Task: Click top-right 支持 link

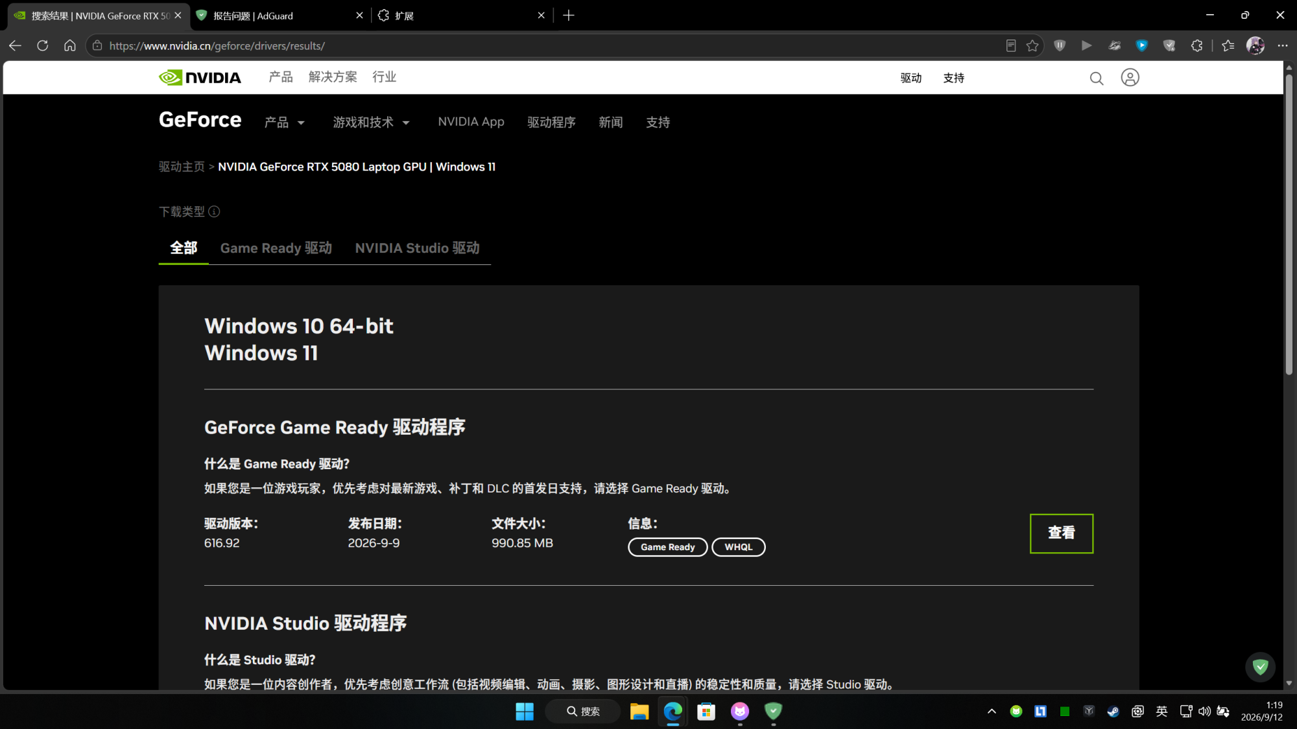Action: click(954, 78)
